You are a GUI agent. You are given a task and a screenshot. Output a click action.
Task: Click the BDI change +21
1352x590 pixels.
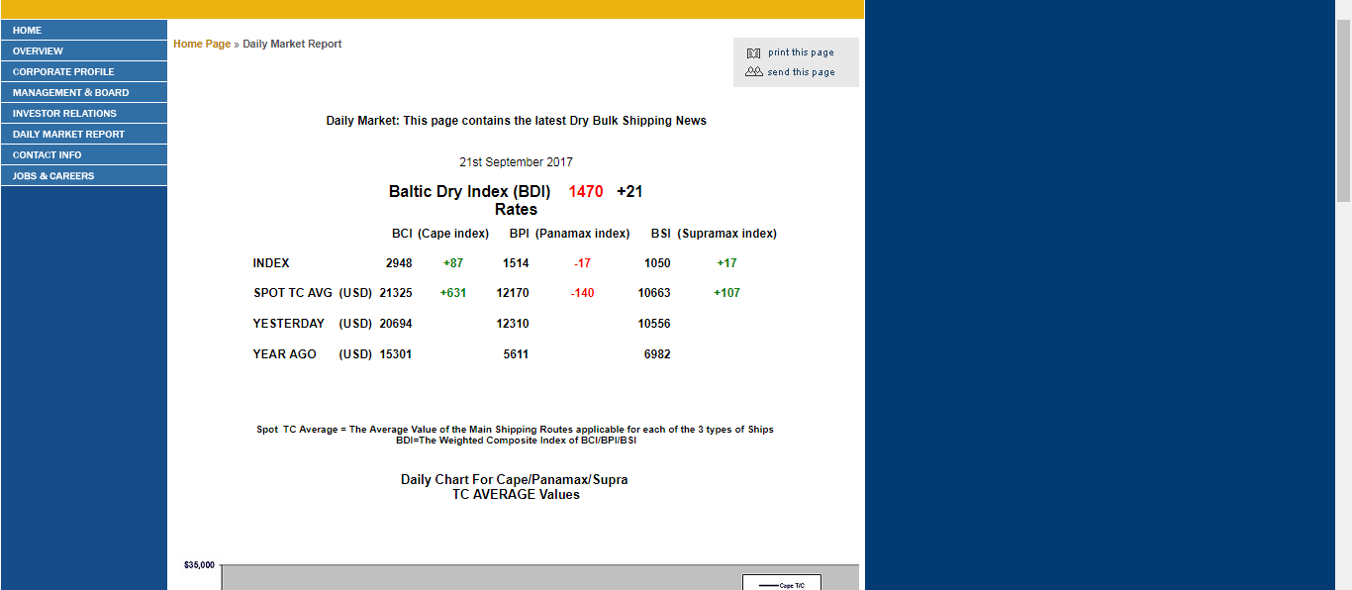629,192
